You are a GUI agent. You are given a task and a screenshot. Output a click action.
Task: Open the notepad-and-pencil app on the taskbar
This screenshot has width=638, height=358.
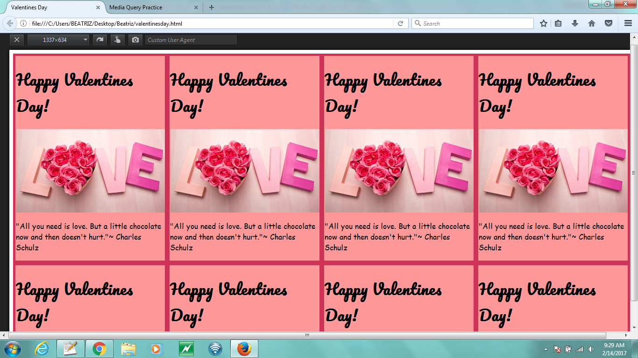coord(71,349)
